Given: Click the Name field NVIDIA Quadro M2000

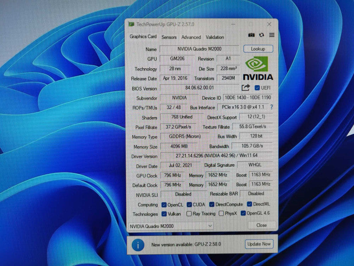Looking at the screenshot, I should point(200,49).
